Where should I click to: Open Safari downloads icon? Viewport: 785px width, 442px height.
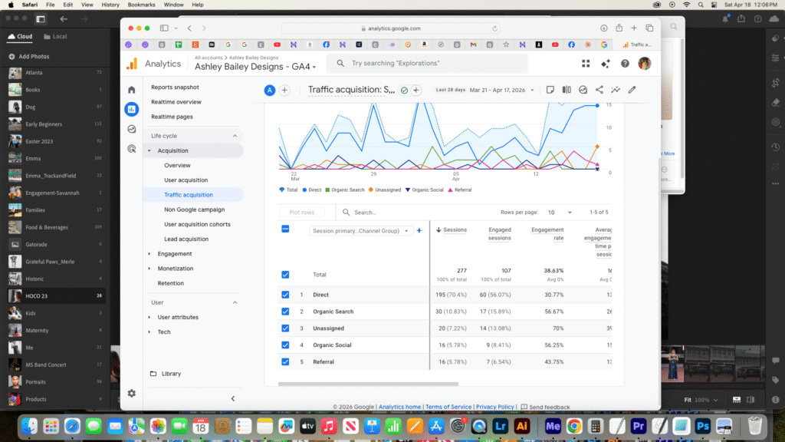604,28
